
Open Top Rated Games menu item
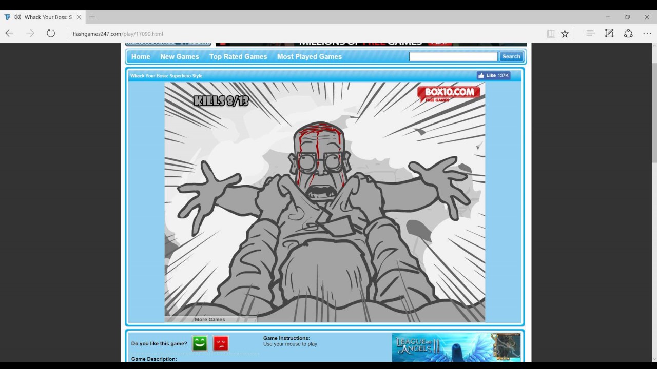point(238,57)
